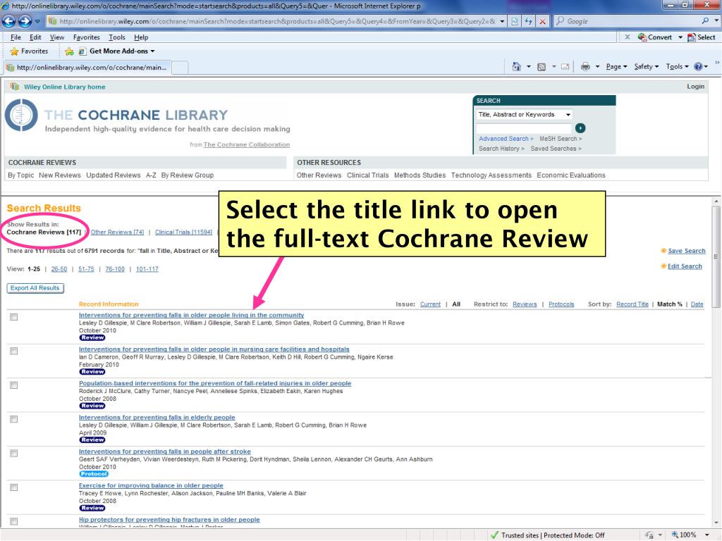Click the Help question mark icon
722x541 pixels.
[698, 67]
